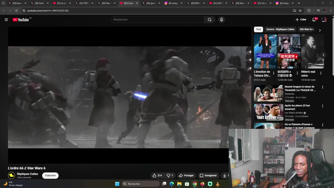Click the youtube.com address bar URL
This screenshot has height=188, width=334.
(48, 10)
